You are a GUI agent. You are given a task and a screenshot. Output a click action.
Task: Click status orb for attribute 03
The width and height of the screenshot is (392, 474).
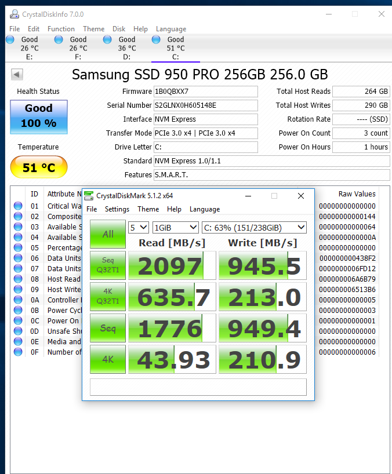(x=18, y=227)
